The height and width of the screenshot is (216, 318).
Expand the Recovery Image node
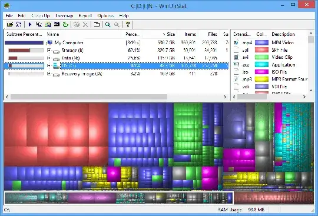(49, 74)
